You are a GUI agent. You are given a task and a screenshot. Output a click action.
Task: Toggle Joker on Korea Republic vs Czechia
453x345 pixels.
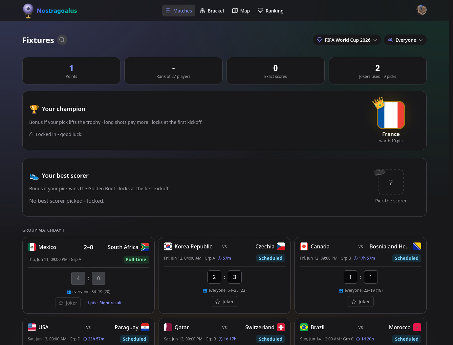pyautogui.click(x=225, y=302)
